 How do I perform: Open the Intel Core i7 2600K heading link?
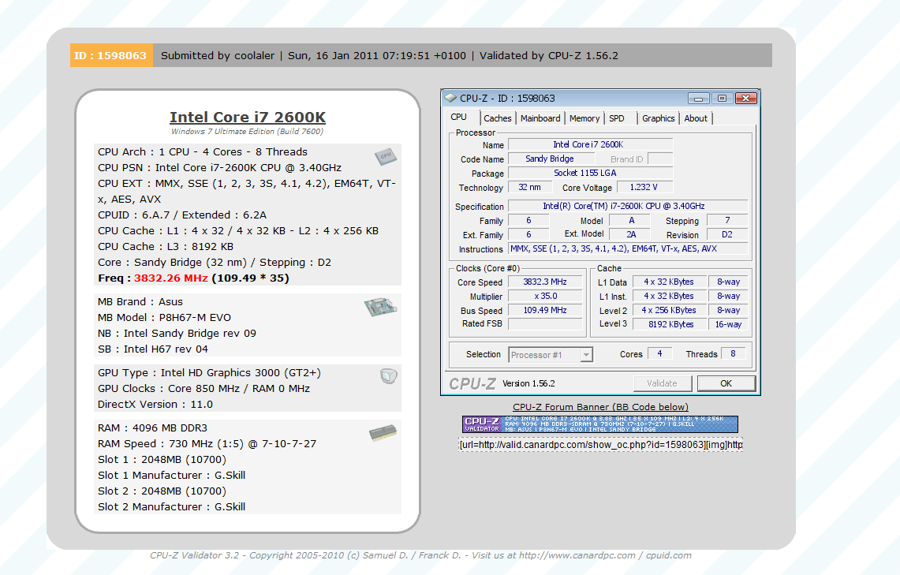coord(248,117)
